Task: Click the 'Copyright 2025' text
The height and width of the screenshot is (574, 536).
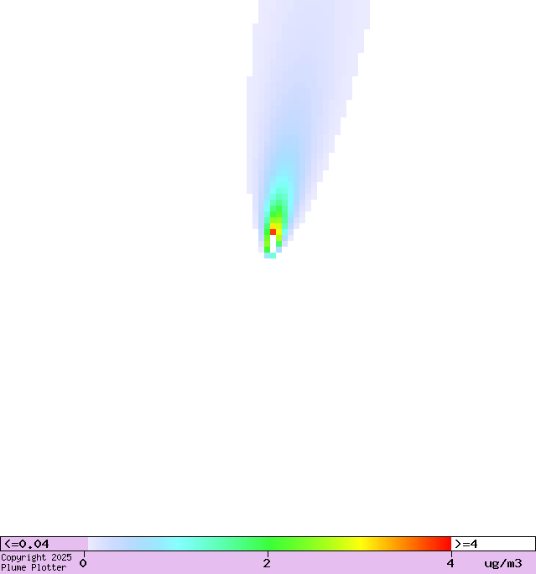Action: click(x=36, y=558)
